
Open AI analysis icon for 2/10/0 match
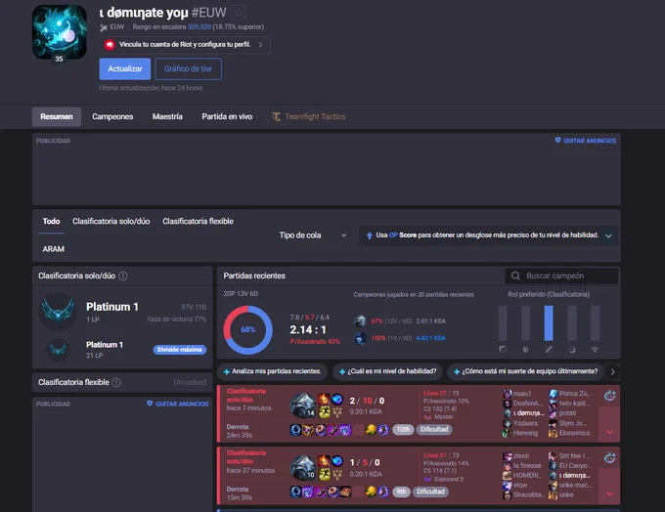click(610, 396)
